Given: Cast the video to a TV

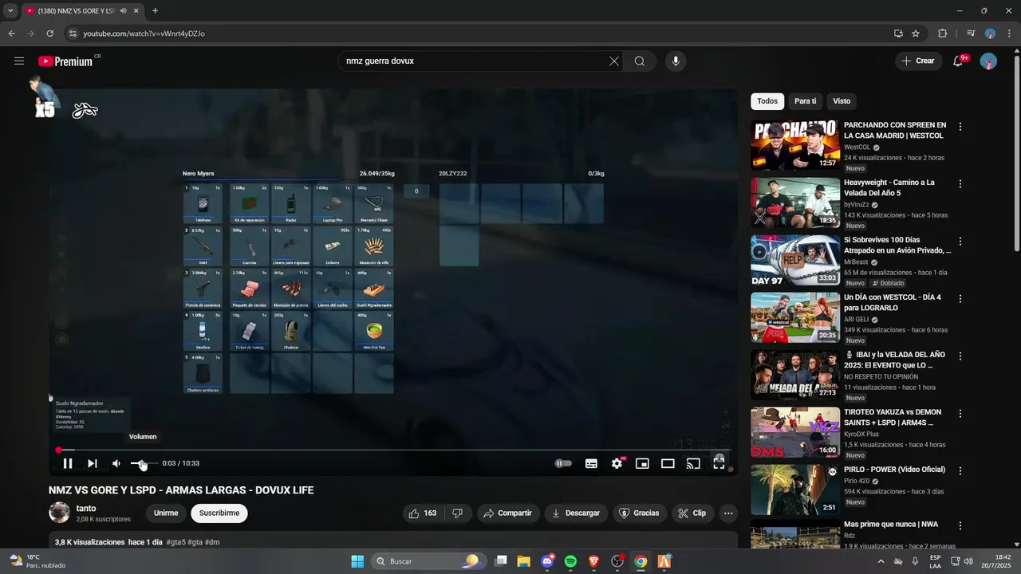Looking at the screenshot, I should [x=693, y=463].
